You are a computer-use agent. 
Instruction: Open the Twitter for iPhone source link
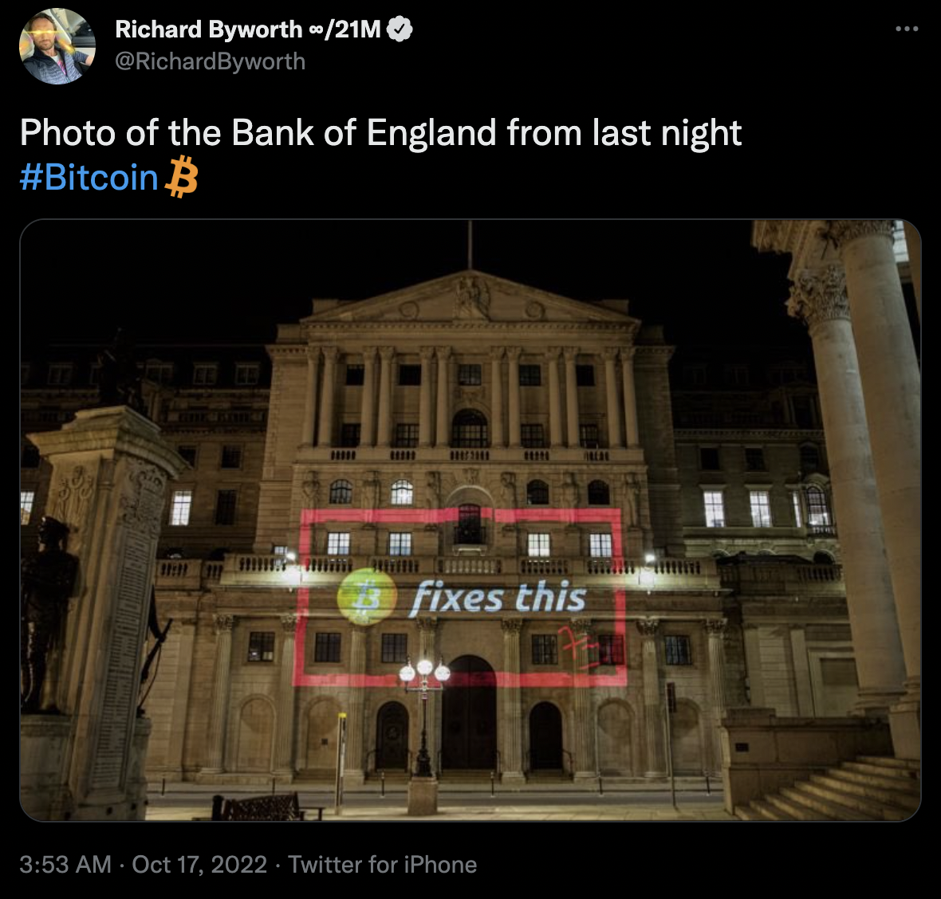click(x=382, y=865)
